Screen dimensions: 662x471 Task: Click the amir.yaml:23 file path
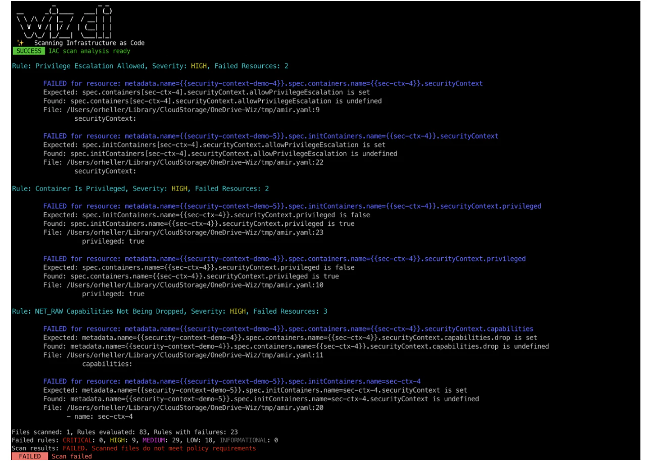[x=183, y=233]
